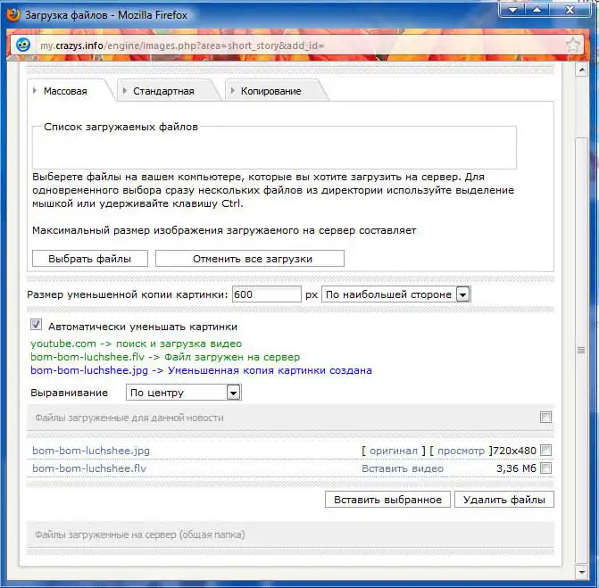Tick select-all checkbox in 'Файлы загруженные' header

(546, 417)
